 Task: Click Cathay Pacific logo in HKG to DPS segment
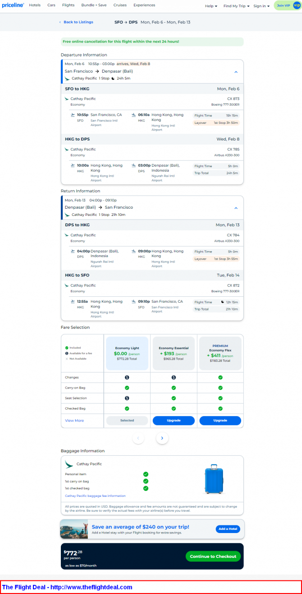[67, 149]
